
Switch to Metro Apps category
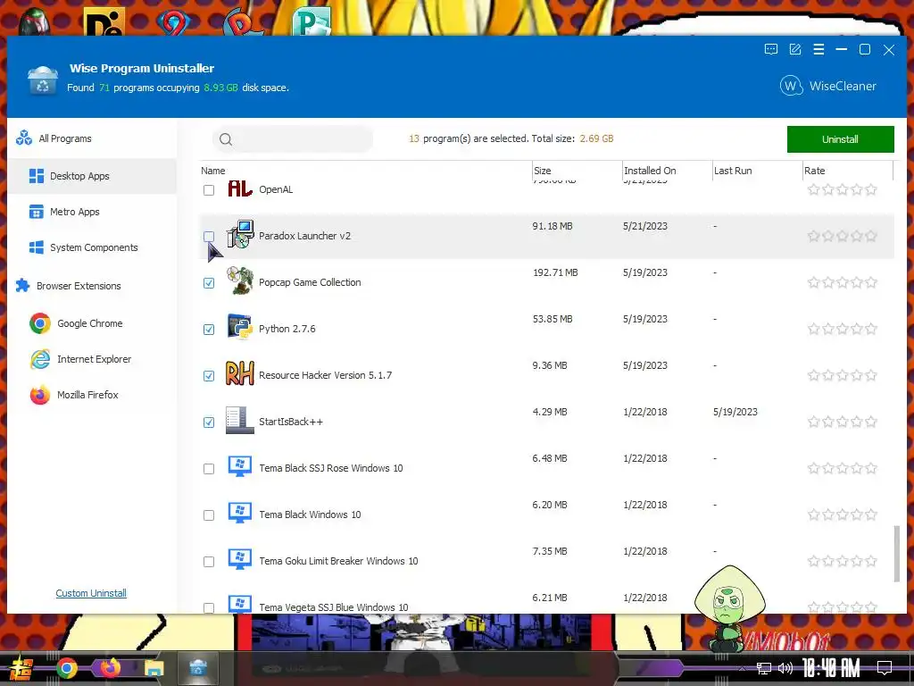pyautogui.click(x=92, y=212)
